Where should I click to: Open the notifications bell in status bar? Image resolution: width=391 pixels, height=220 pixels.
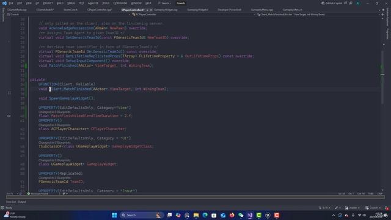click(387, 208)
